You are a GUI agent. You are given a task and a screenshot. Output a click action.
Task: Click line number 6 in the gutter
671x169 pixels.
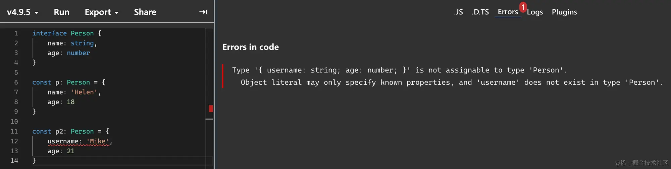point(16,82)
